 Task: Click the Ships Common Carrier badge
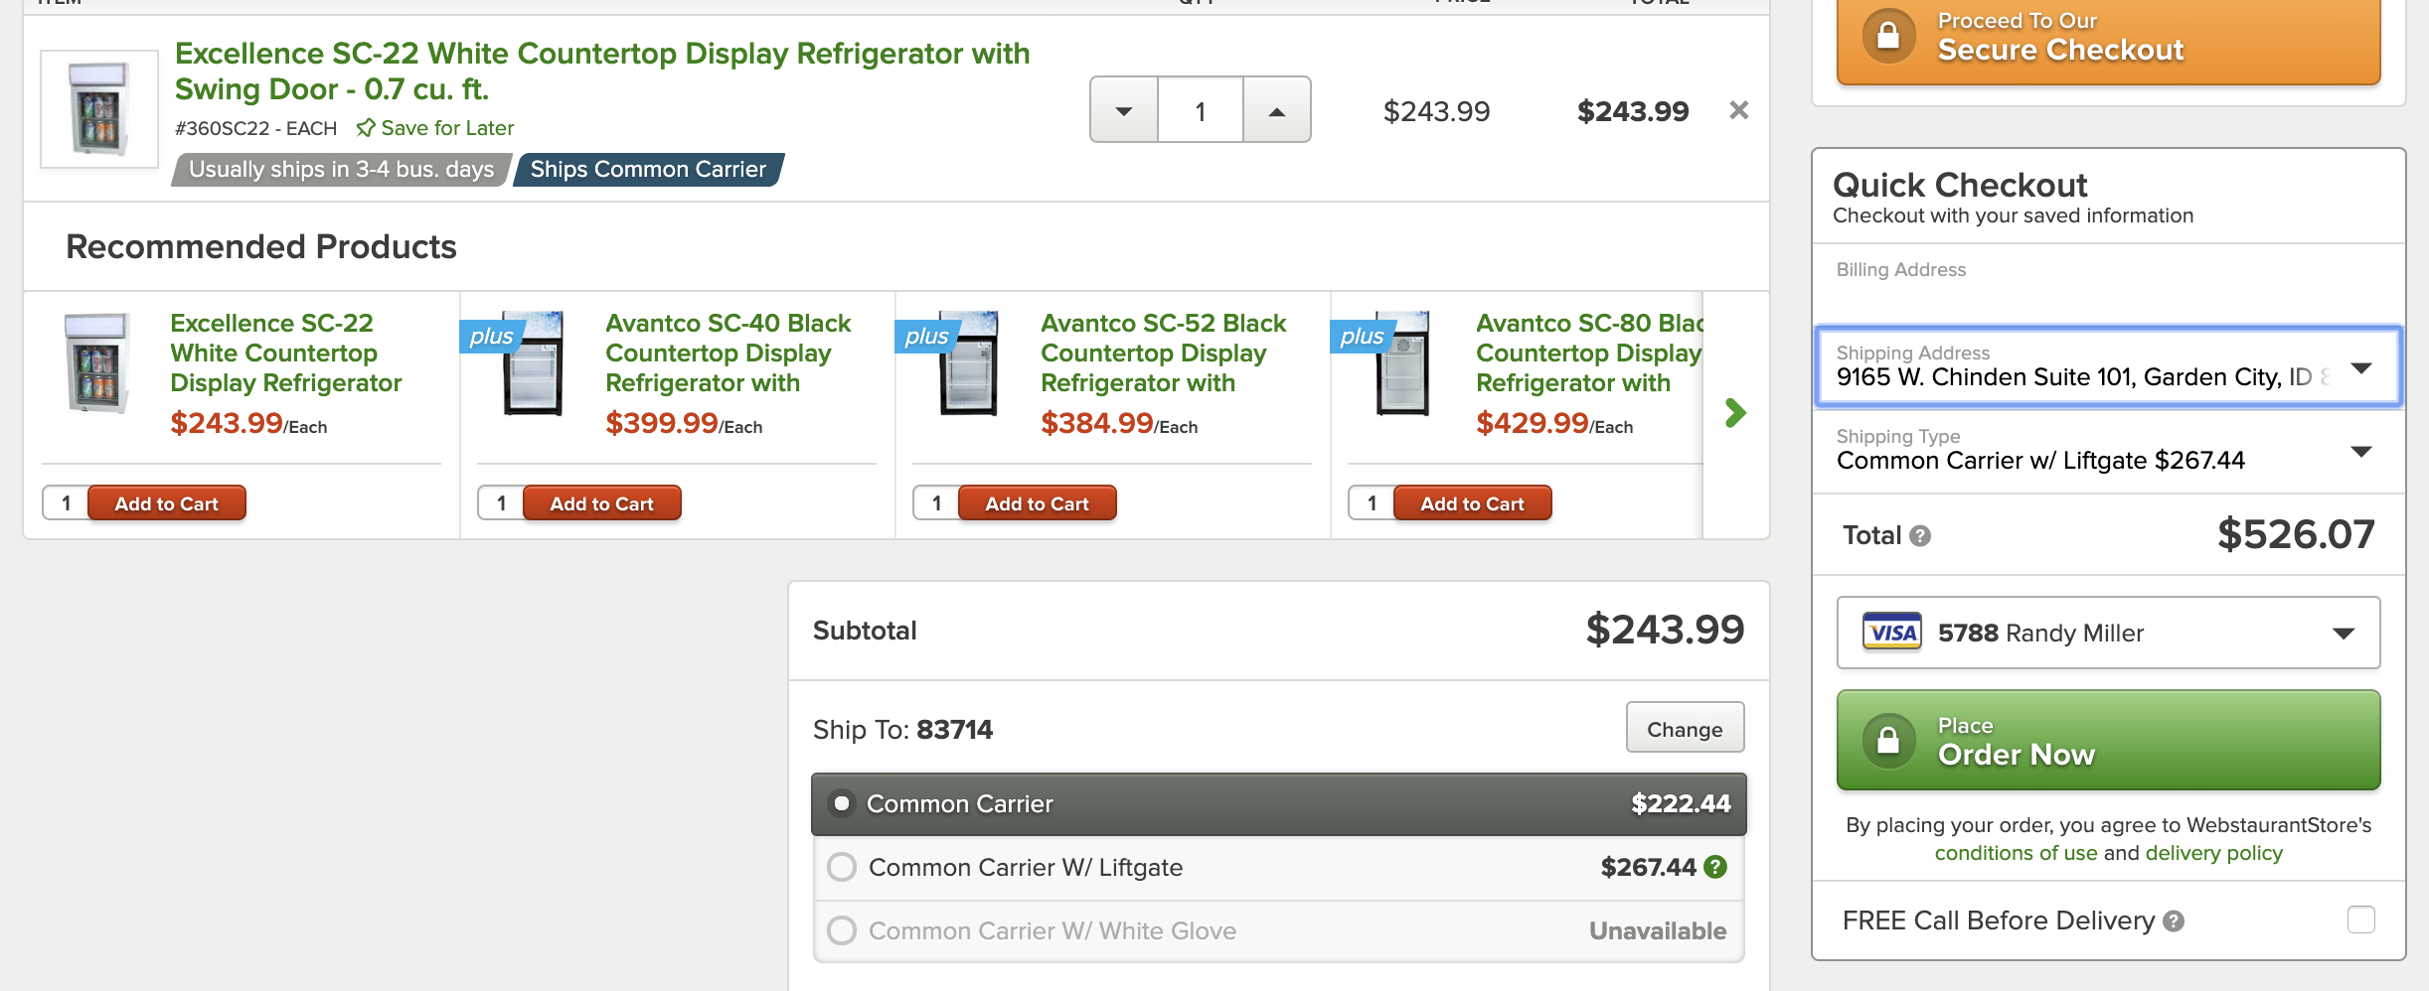point(648,170)
